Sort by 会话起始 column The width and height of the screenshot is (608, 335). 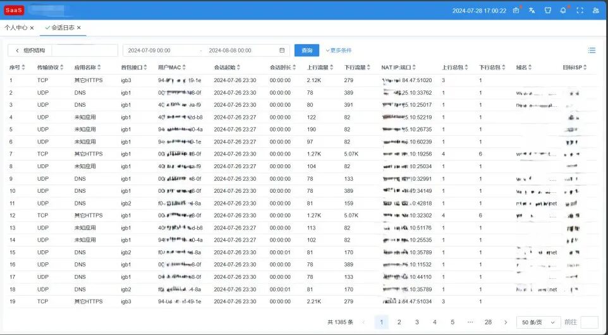[238, 68]
